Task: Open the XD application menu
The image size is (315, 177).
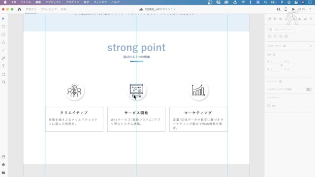Action: click(x=14, y=2)
